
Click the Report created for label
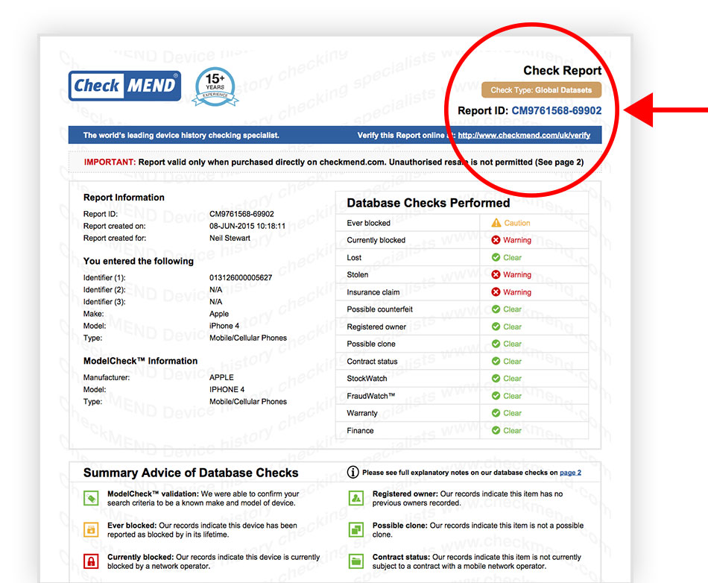tap(115, 238)
